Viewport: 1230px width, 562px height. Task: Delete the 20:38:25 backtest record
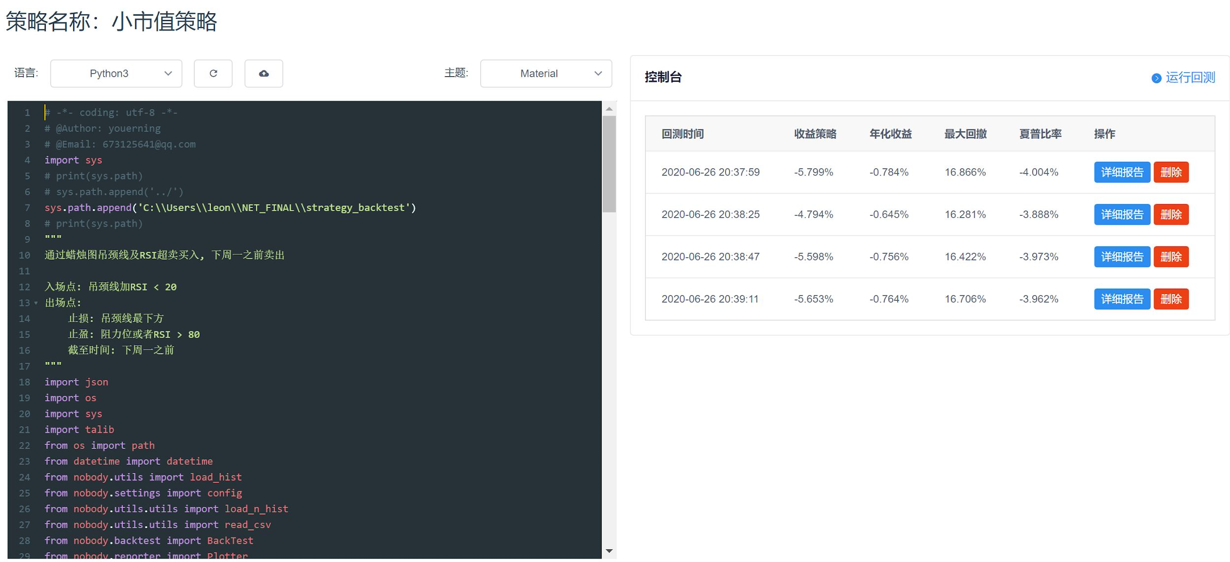click(1170, 214)
